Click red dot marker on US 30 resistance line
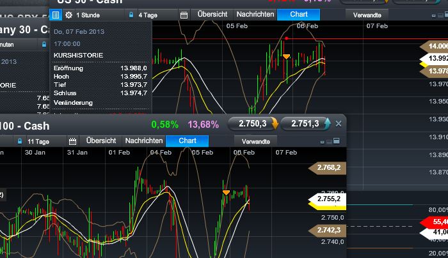This screenshot has height=258, width=448. [286, 38]
